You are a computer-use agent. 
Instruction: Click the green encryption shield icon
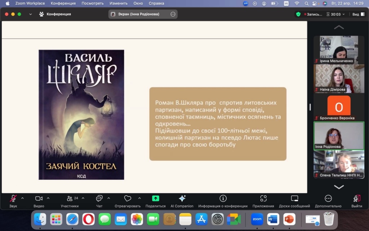298,14
